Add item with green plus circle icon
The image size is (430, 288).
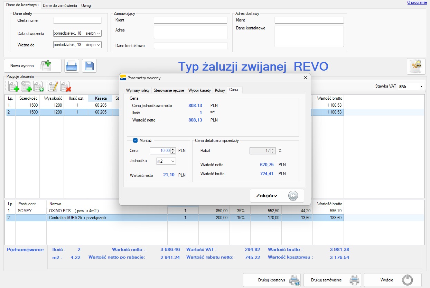39,86
